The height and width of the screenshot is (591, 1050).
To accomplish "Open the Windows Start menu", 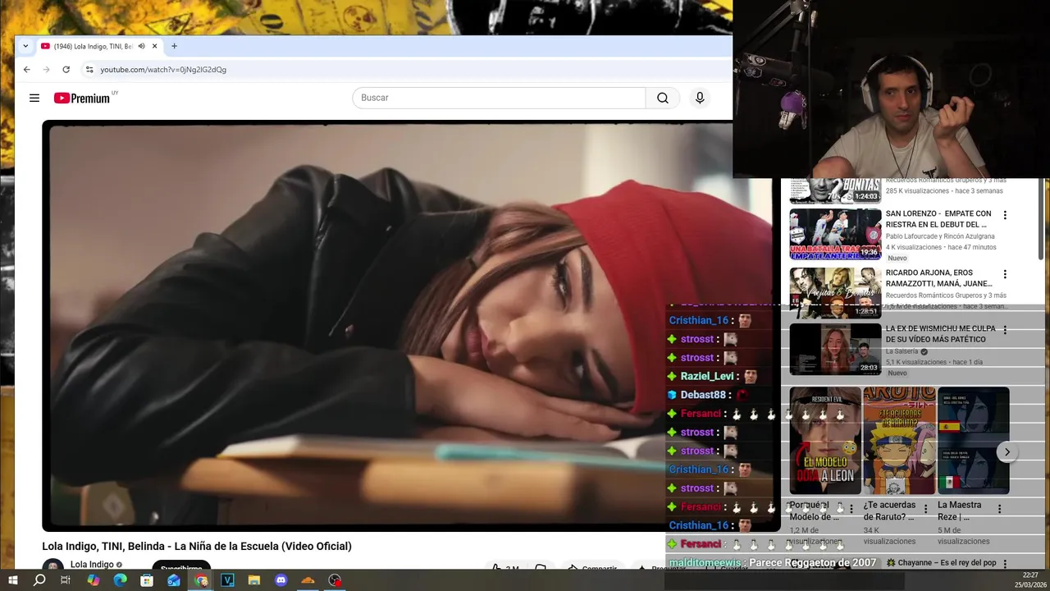I will 13,580.
